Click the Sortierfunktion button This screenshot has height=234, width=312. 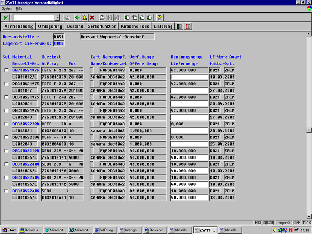[x=102, y=26]
